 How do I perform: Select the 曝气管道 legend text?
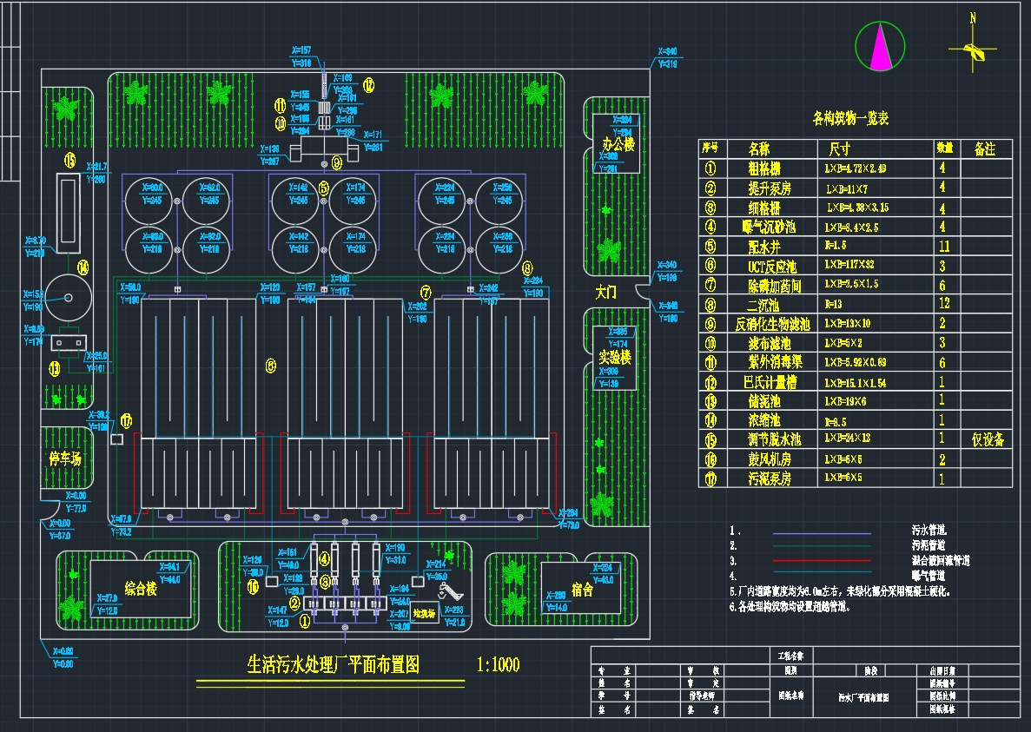(x=929, y=576)
